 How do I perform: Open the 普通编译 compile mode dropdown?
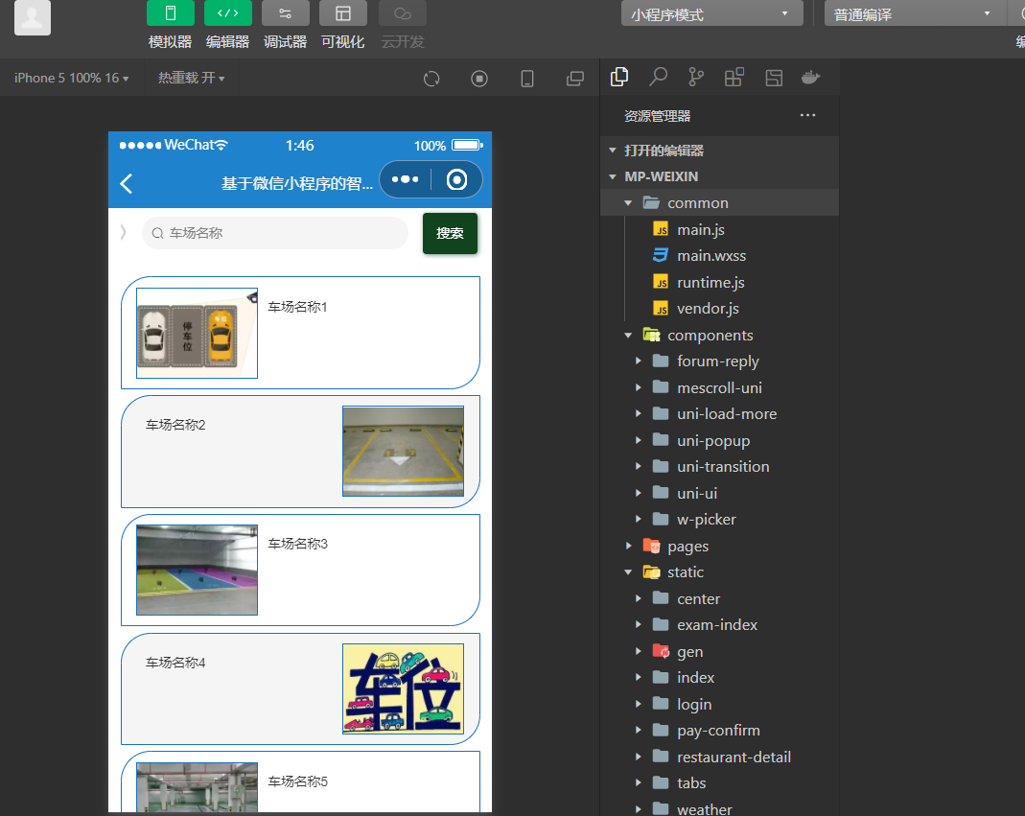click(915, 13)
